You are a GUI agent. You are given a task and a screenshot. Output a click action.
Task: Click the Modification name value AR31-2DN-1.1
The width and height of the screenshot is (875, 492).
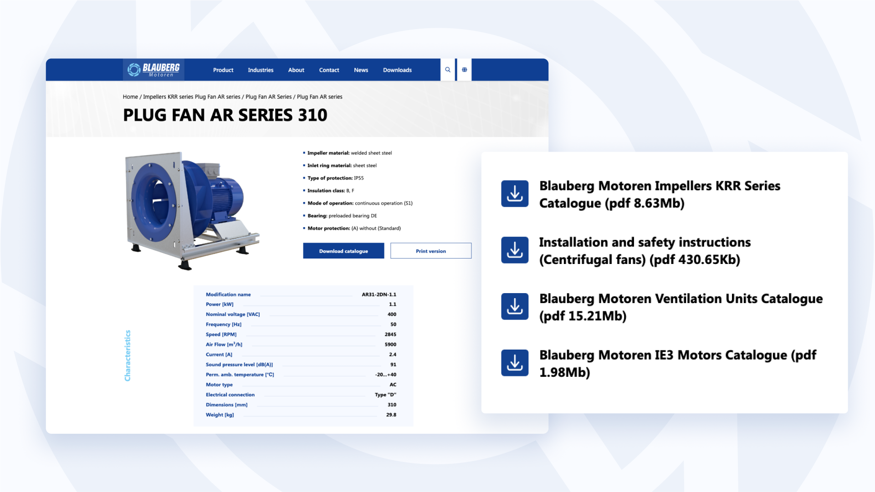[379, 294]
